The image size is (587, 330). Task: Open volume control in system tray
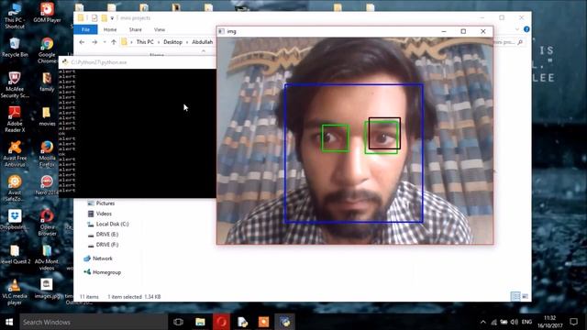(515, 322)
